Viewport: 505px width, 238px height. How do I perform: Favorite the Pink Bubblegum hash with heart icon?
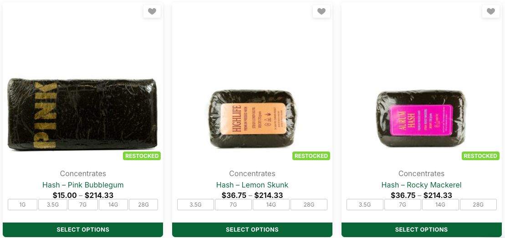pyautogui.click(x=152, y=12)
